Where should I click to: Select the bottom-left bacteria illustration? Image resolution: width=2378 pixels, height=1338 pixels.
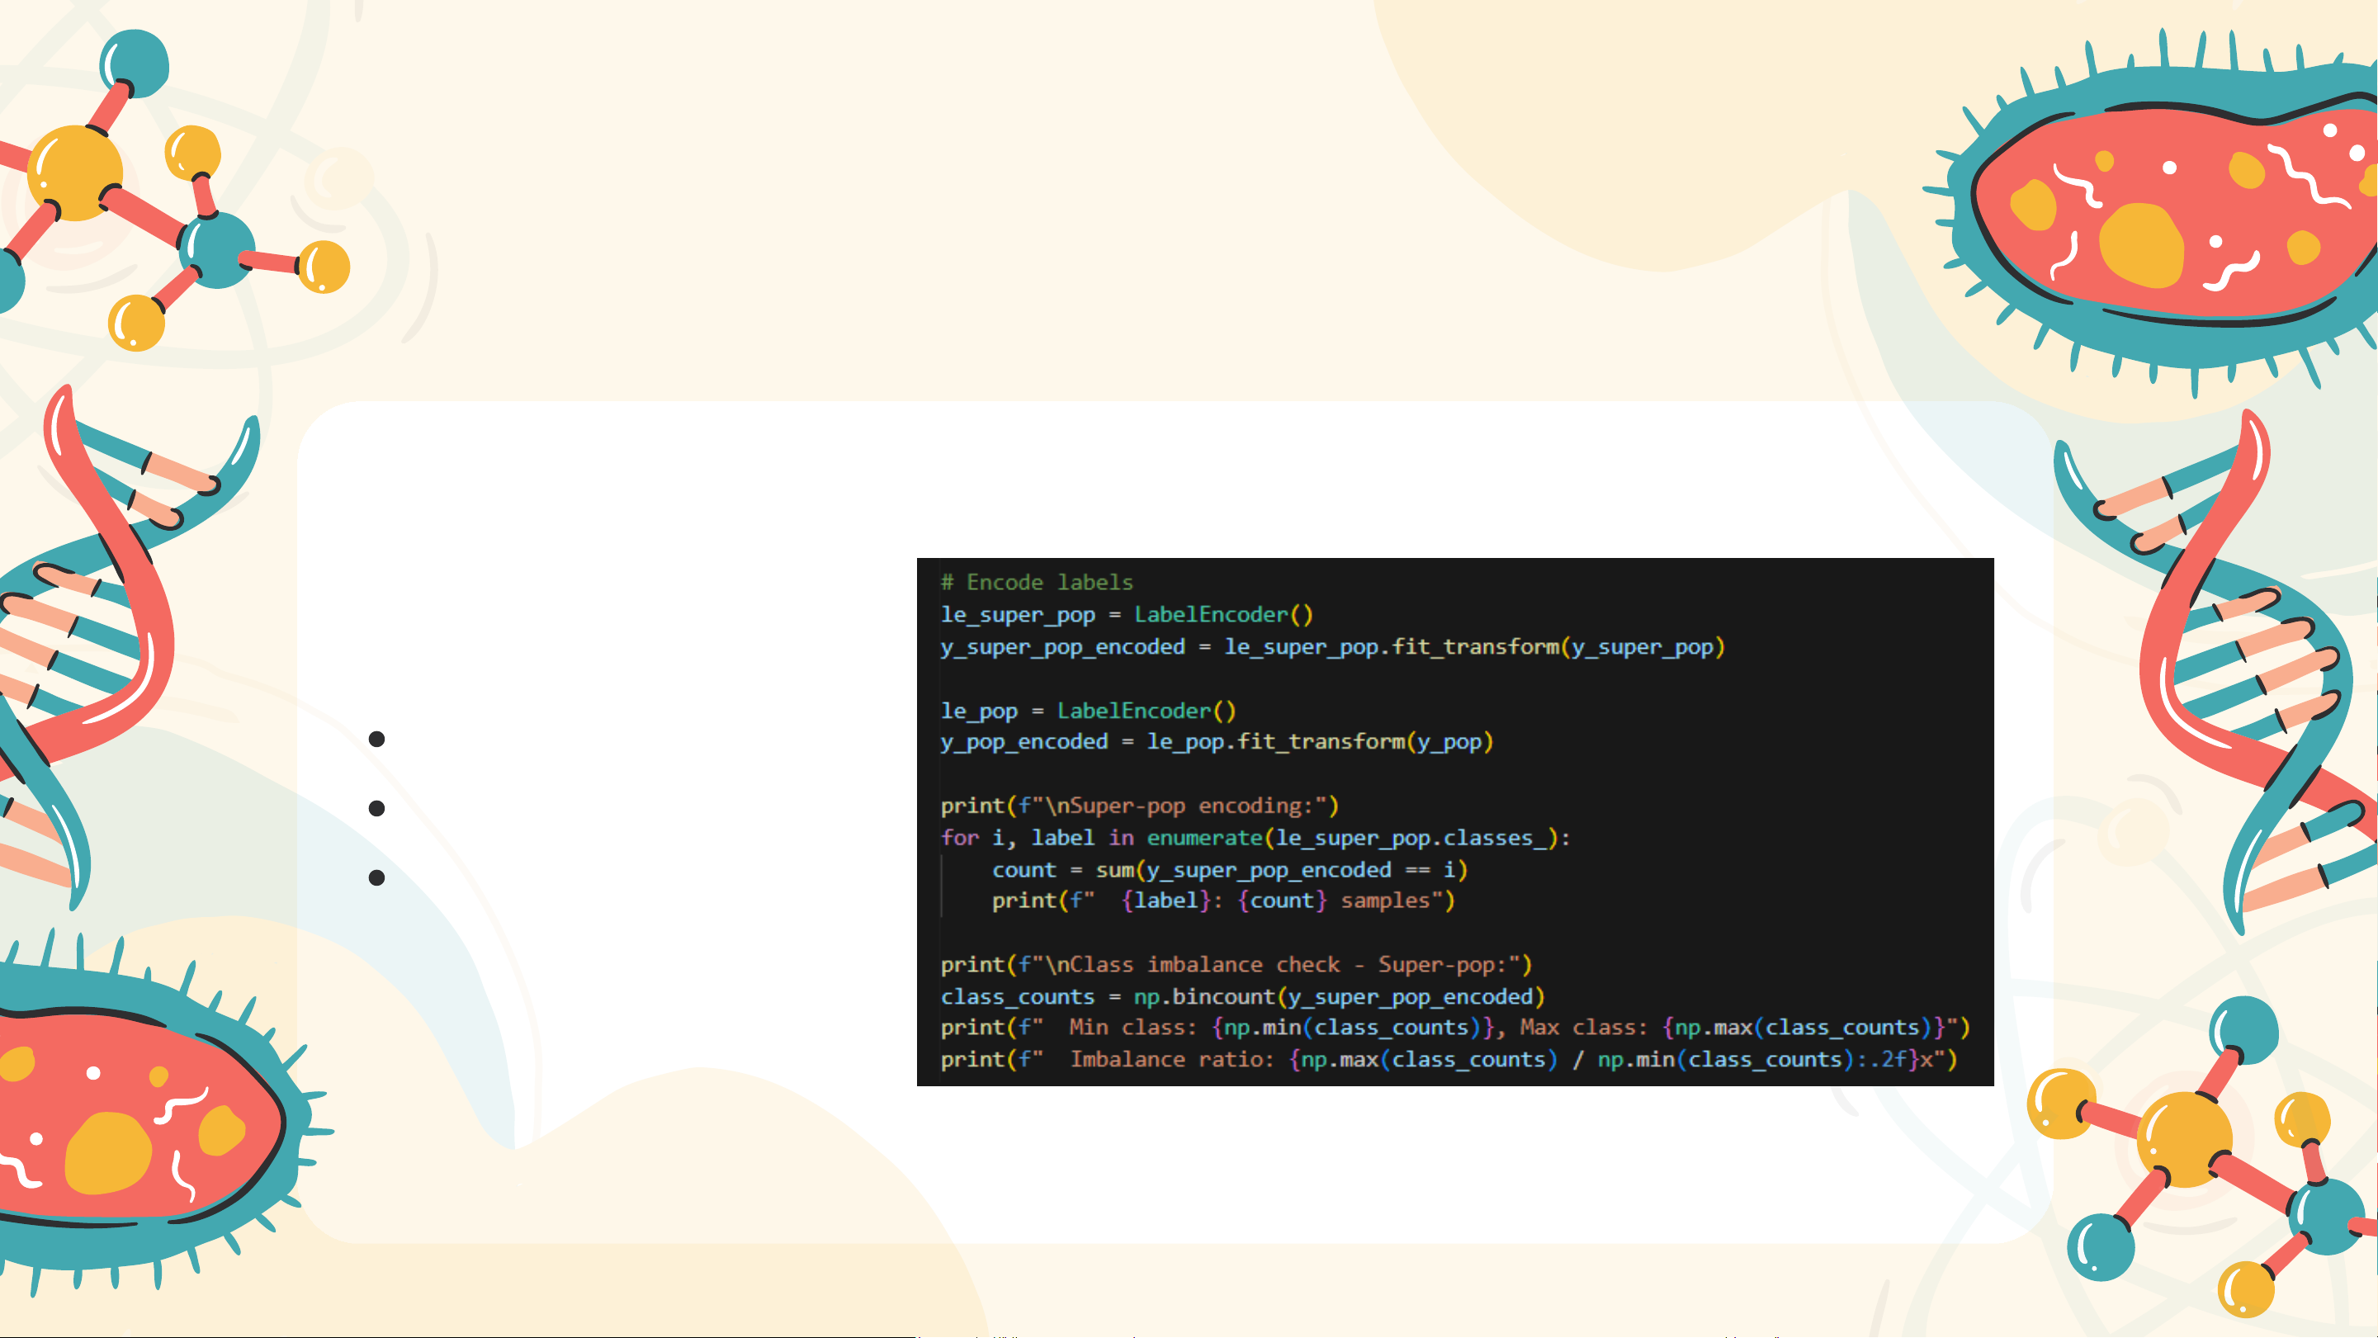(139, 1118)
